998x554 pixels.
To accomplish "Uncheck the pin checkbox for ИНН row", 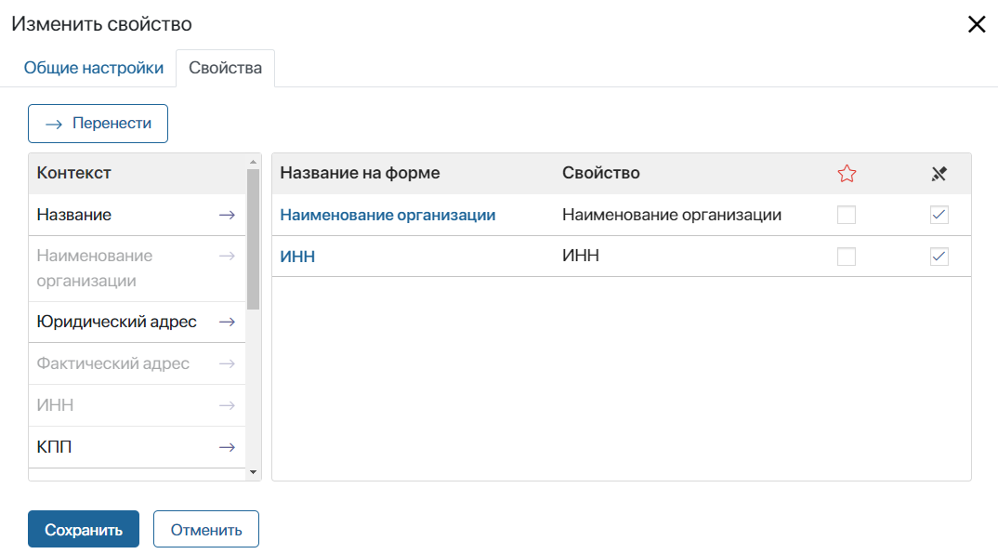I will [x=939, y=257].
